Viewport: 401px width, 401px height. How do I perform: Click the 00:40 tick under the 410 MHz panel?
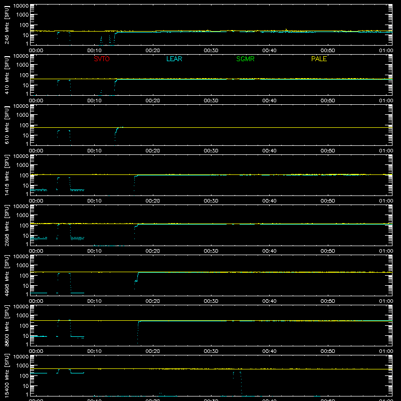point(269,101)
